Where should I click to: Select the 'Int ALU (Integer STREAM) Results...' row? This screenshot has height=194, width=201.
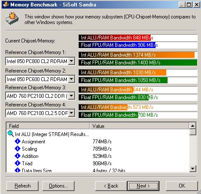52,134
